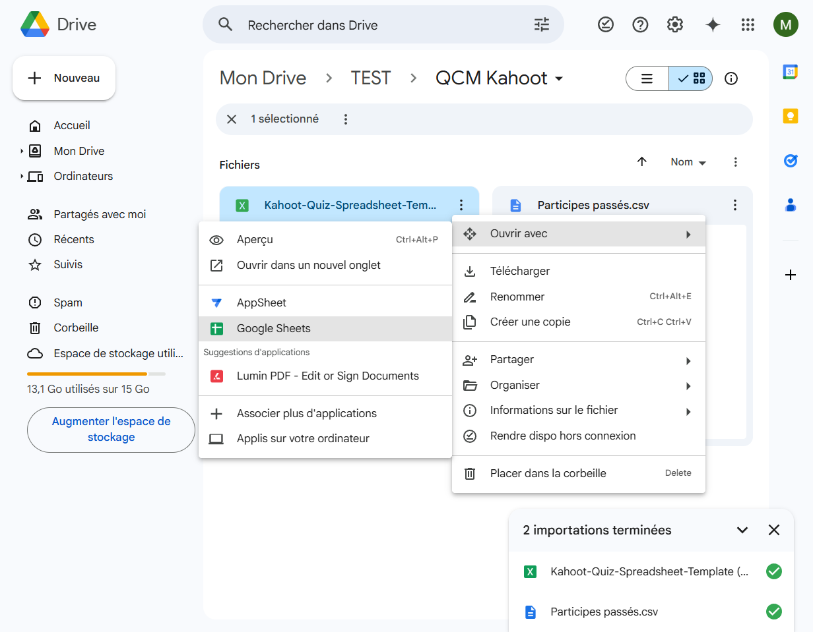Reverse sort direction arrow

(x=642, y=162)
